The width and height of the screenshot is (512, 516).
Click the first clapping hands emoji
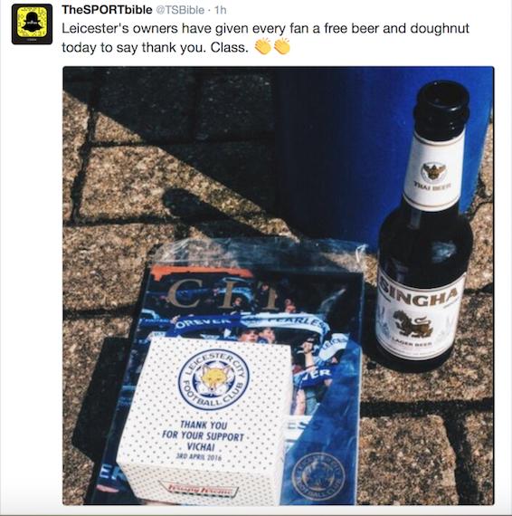pyautogui.click(x=263, y=46)
